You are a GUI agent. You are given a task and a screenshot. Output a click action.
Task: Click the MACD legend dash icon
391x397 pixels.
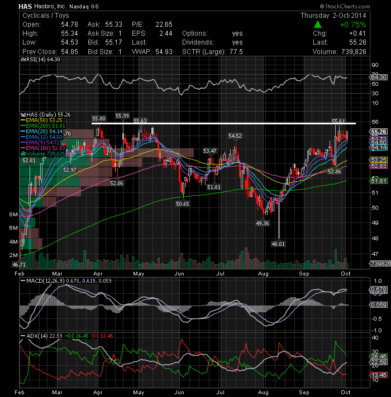23,281
